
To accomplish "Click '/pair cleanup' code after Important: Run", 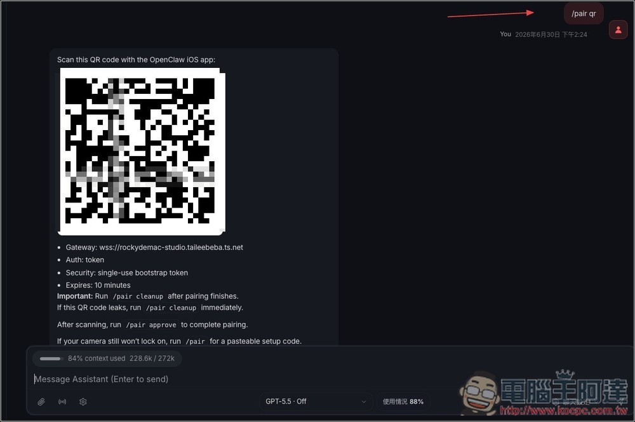I will (138, 296).
